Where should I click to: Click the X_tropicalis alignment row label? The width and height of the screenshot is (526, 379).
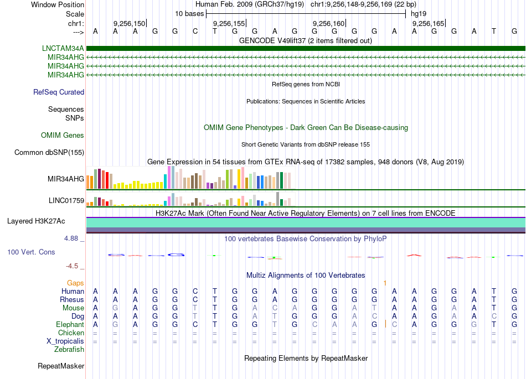click(65, 341)
